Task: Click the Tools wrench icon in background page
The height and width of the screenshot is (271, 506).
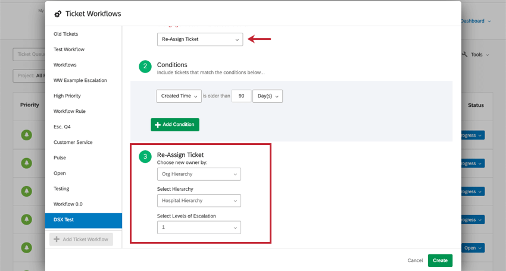Action: [x=464, y=55]
